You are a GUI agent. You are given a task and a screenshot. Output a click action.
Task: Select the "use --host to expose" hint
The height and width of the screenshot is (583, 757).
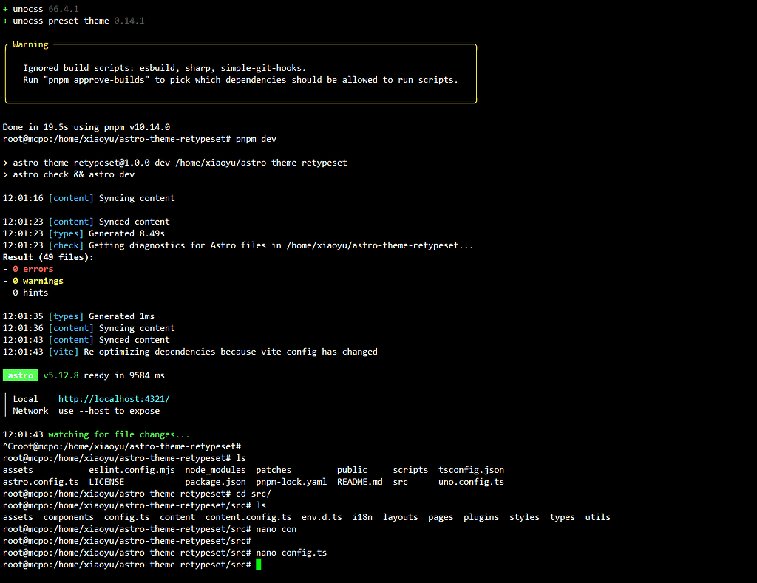pyautogui.click(x=109, y=411)
